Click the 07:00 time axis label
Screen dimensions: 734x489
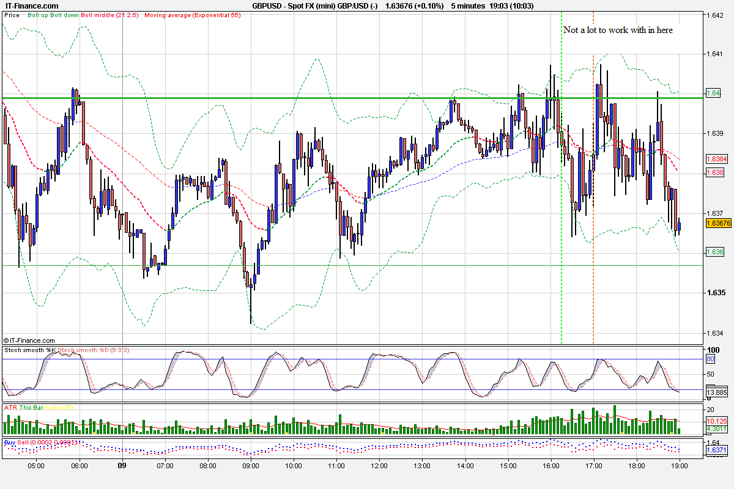point(165,465)
